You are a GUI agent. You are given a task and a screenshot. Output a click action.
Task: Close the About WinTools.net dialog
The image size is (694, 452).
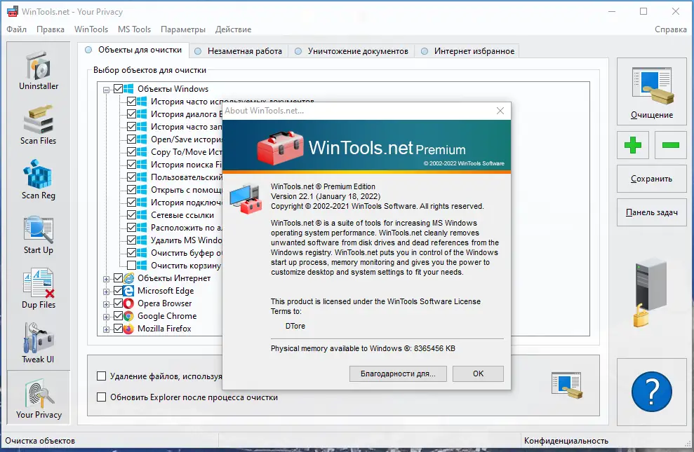click(500, 111)
